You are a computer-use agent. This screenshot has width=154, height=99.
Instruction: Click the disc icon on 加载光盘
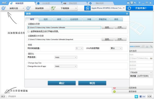pyautogui.click(x=4, y=8)
